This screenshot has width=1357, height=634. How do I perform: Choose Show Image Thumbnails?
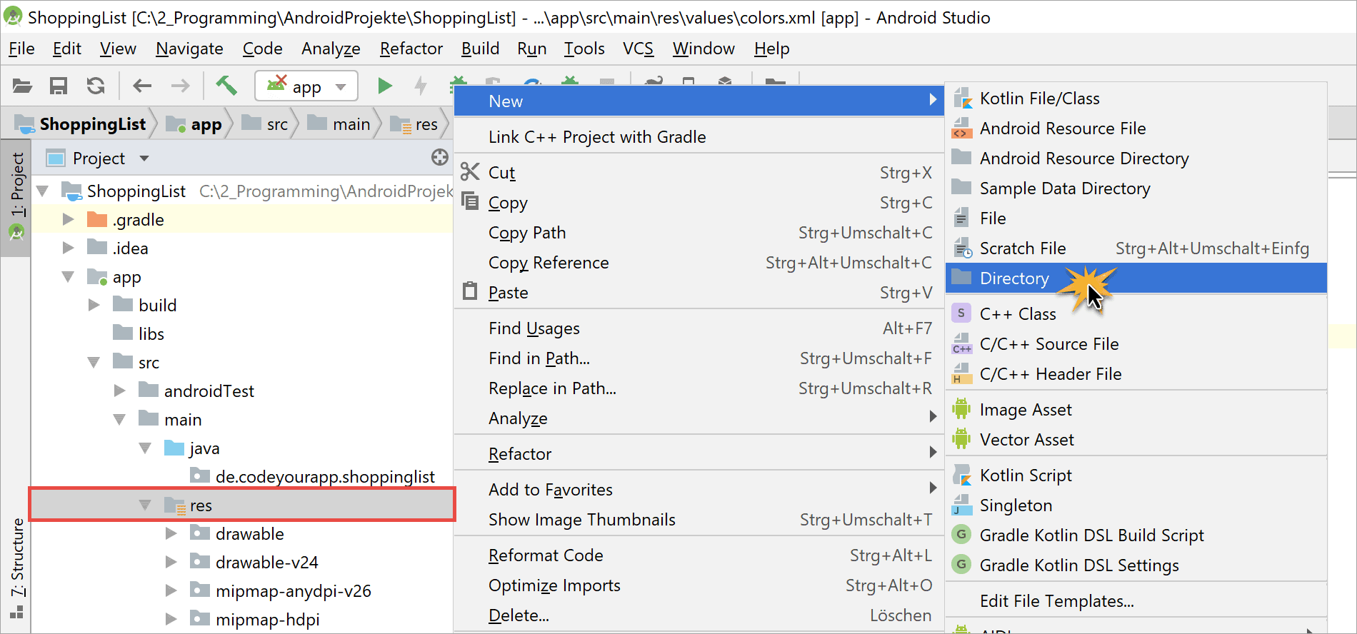pyautogui.click(x=699, y=520)
